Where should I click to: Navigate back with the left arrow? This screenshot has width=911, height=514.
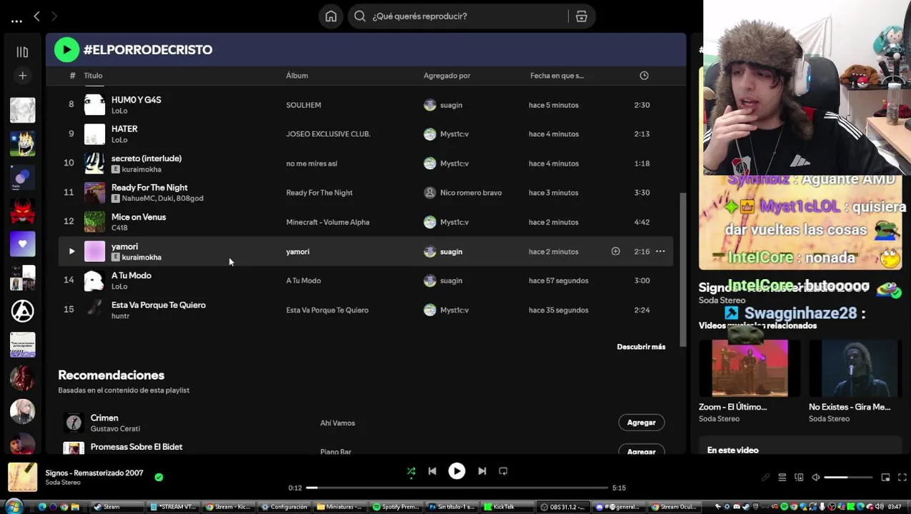[36, 16]
